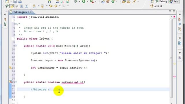
Task: Click the yellow warning mark in overview ruler
Action: (x=175, y=64)
